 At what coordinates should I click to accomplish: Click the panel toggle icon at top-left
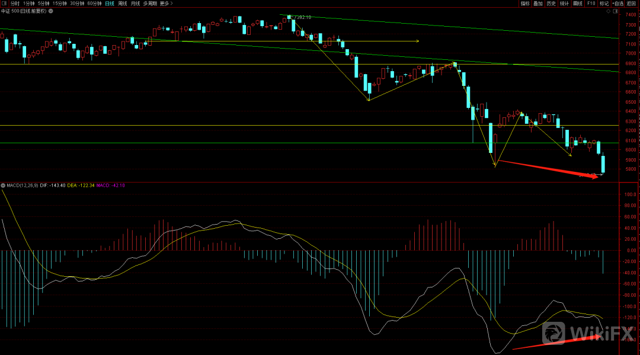[x=5, y=4]
